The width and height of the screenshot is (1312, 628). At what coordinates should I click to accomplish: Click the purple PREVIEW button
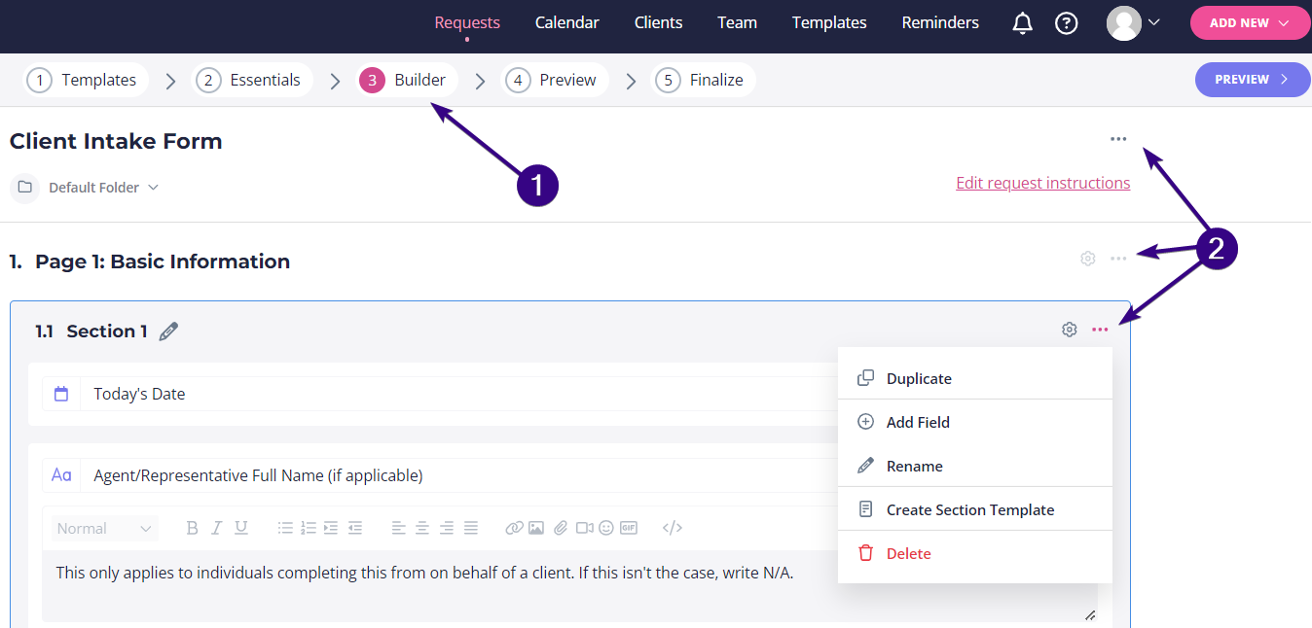[x=1253, y=80]
